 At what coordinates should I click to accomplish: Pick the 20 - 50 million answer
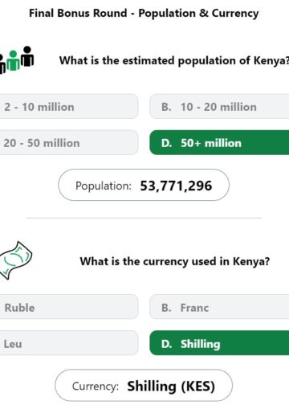click(69, 143)
